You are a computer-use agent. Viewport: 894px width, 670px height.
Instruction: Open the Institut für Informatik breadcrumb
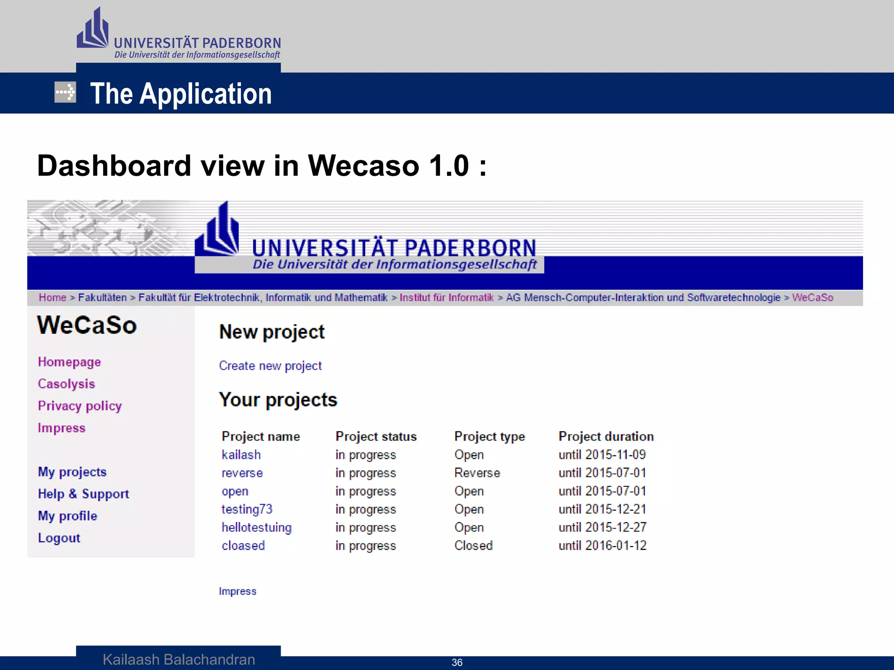(447, 297)
